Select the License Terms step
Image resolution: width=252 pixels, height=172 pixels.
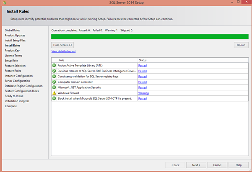point(13,56)
